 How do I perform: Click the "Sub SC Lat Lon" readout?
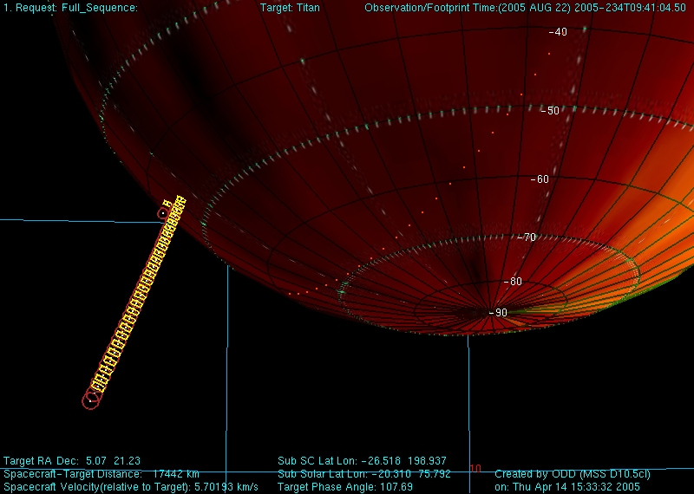[x=362, y=461]
